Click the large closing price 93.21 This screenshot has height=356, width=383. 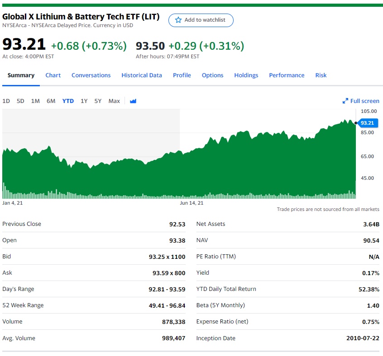pyautogui.click(x=24, y=45)
